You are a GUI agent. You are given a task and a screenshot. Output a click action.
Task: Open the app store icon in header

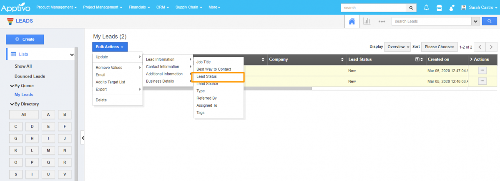tap(439, 7)
